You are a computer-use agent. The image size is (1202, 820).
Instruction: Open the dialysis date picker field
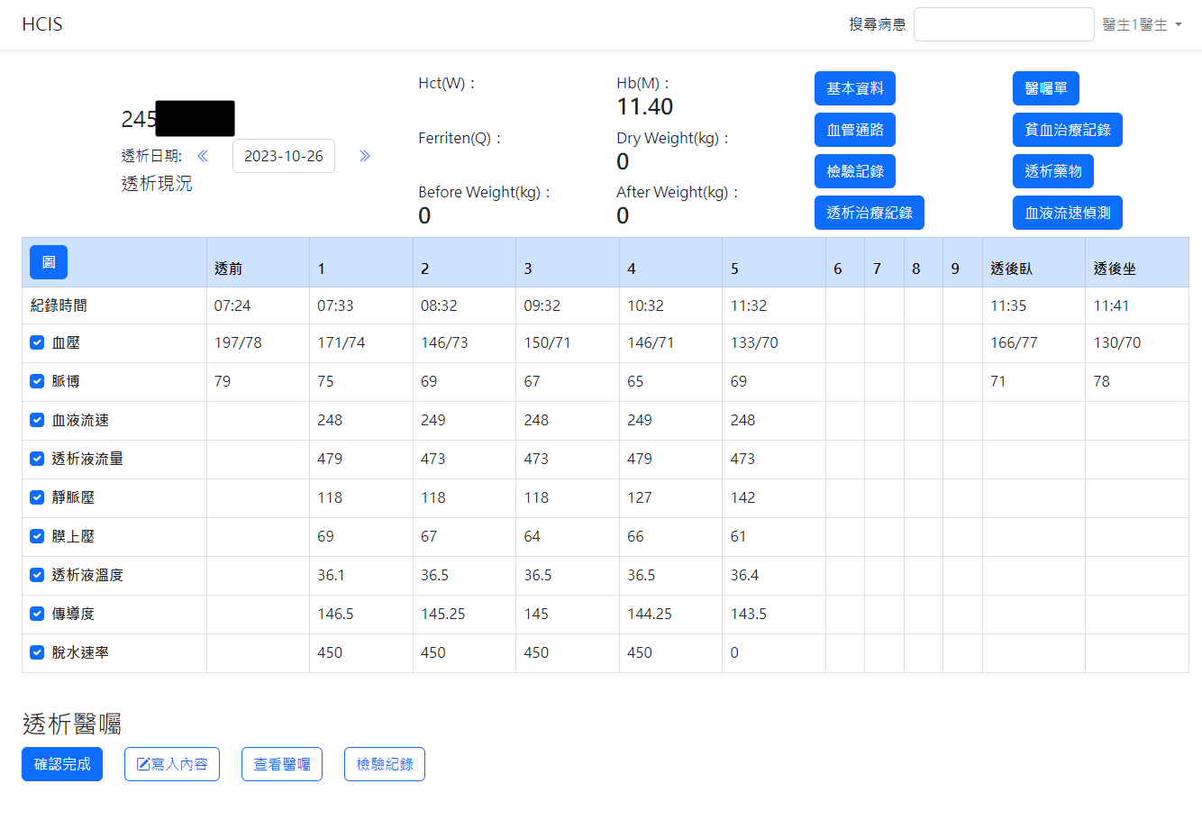(284, 156)
